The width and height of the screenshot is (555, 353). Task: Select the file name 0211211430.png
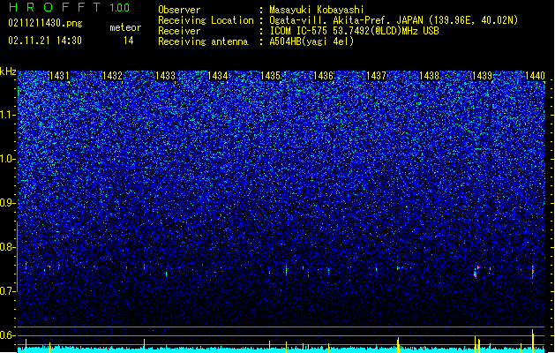[45, 23]
